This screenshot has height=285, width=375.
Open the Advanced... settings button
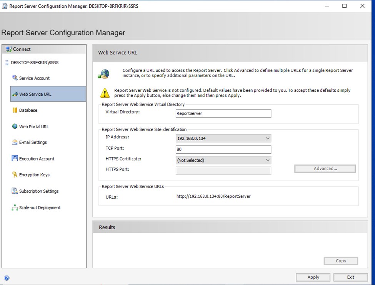(x=325, y=169)
